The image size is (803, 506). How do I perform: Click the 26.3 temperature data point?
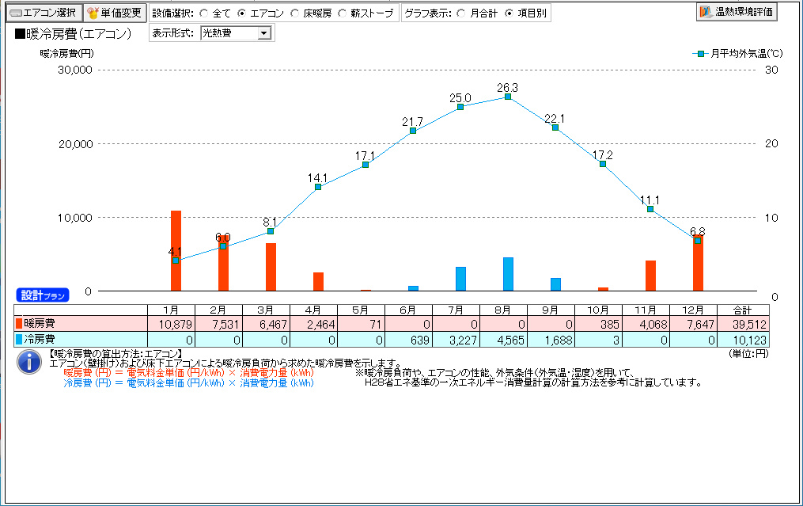(x=508, y=97)
